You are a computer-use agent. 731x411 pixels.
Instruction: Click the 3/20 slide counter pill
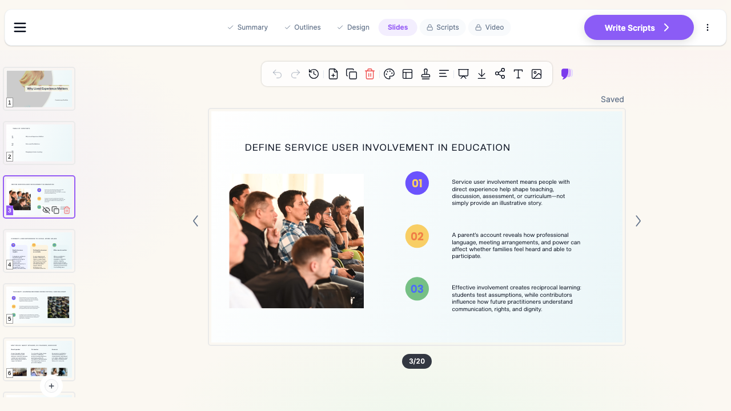tap(417, 361)
